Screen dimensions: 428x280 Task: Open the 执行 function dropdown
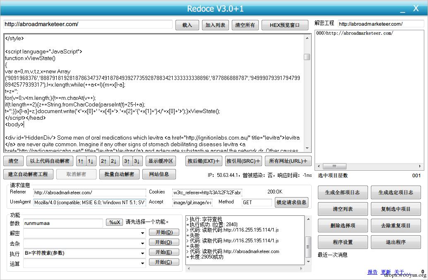(142, 253)
